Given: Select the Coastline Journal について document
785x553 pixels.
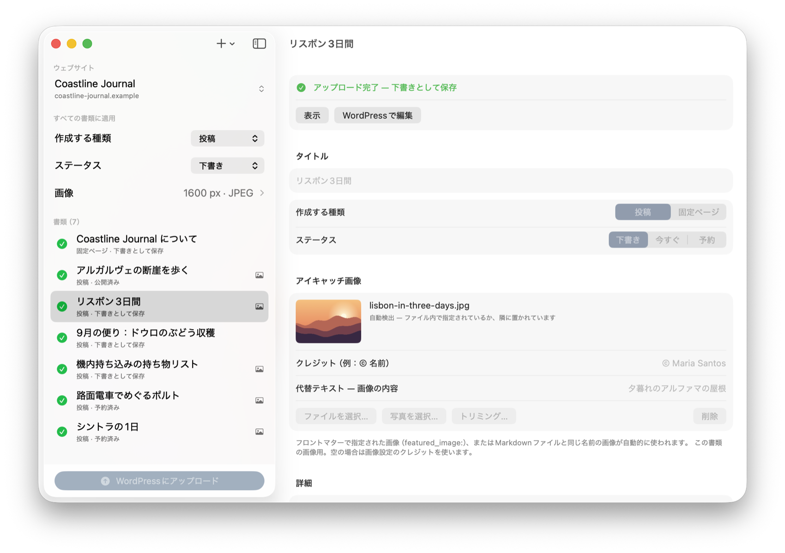Looking at the screenshot, I should coord(159,244).
